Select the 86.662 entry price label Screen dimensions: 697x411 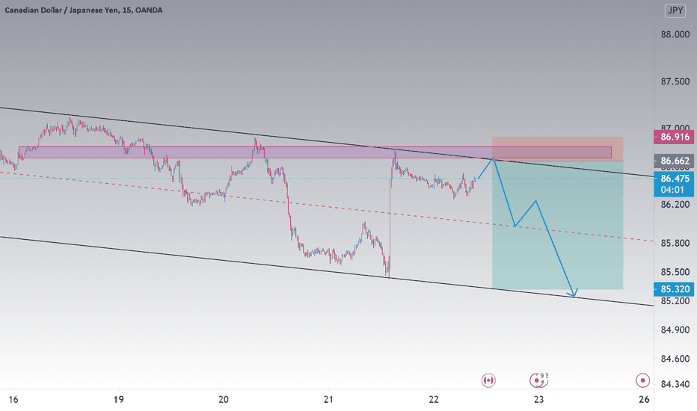(674, 161)
